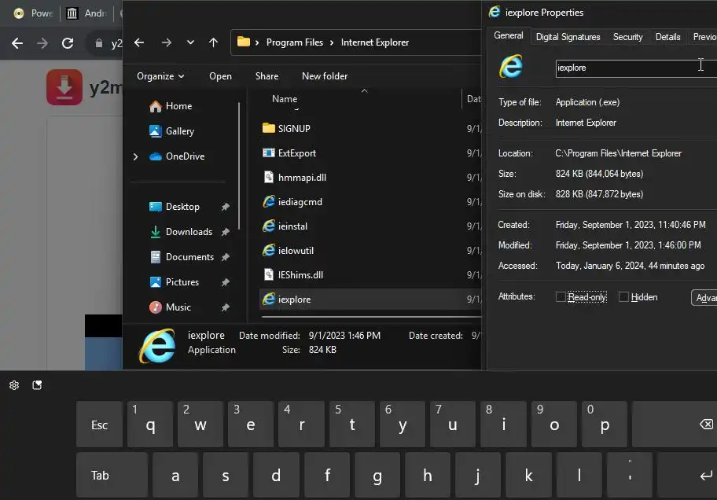Click Share in Explorer toolbar
The image size is (717, 500).
click(267, 76)
